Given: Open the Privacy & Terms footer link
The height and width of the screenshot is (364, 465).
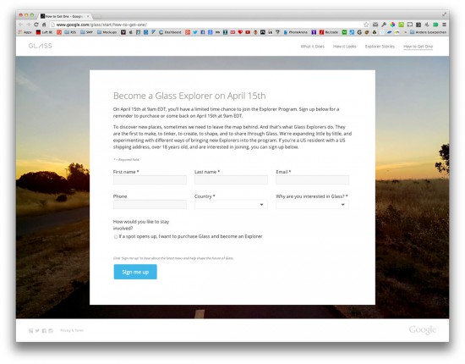Looking at the screenshot, I should [72, 330].
